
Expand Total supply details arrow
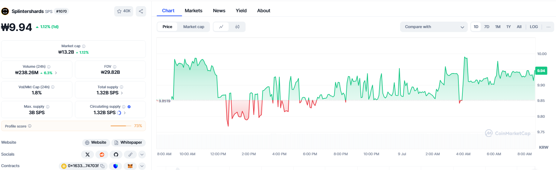pyautogui.click(x=121, y=93)
